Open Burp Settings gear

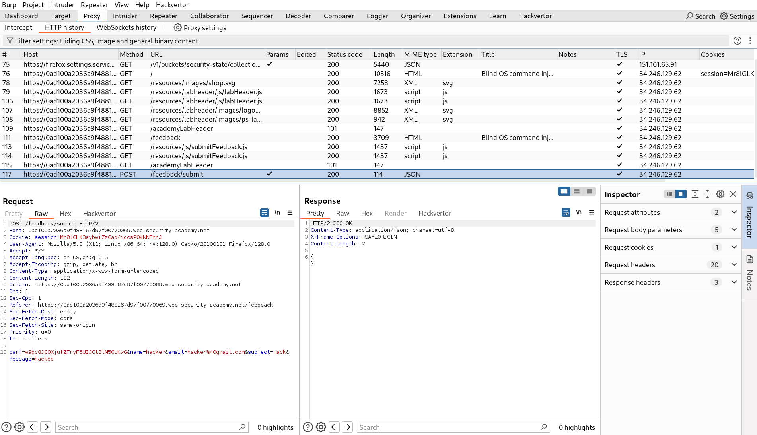click(x=737, y=16)
